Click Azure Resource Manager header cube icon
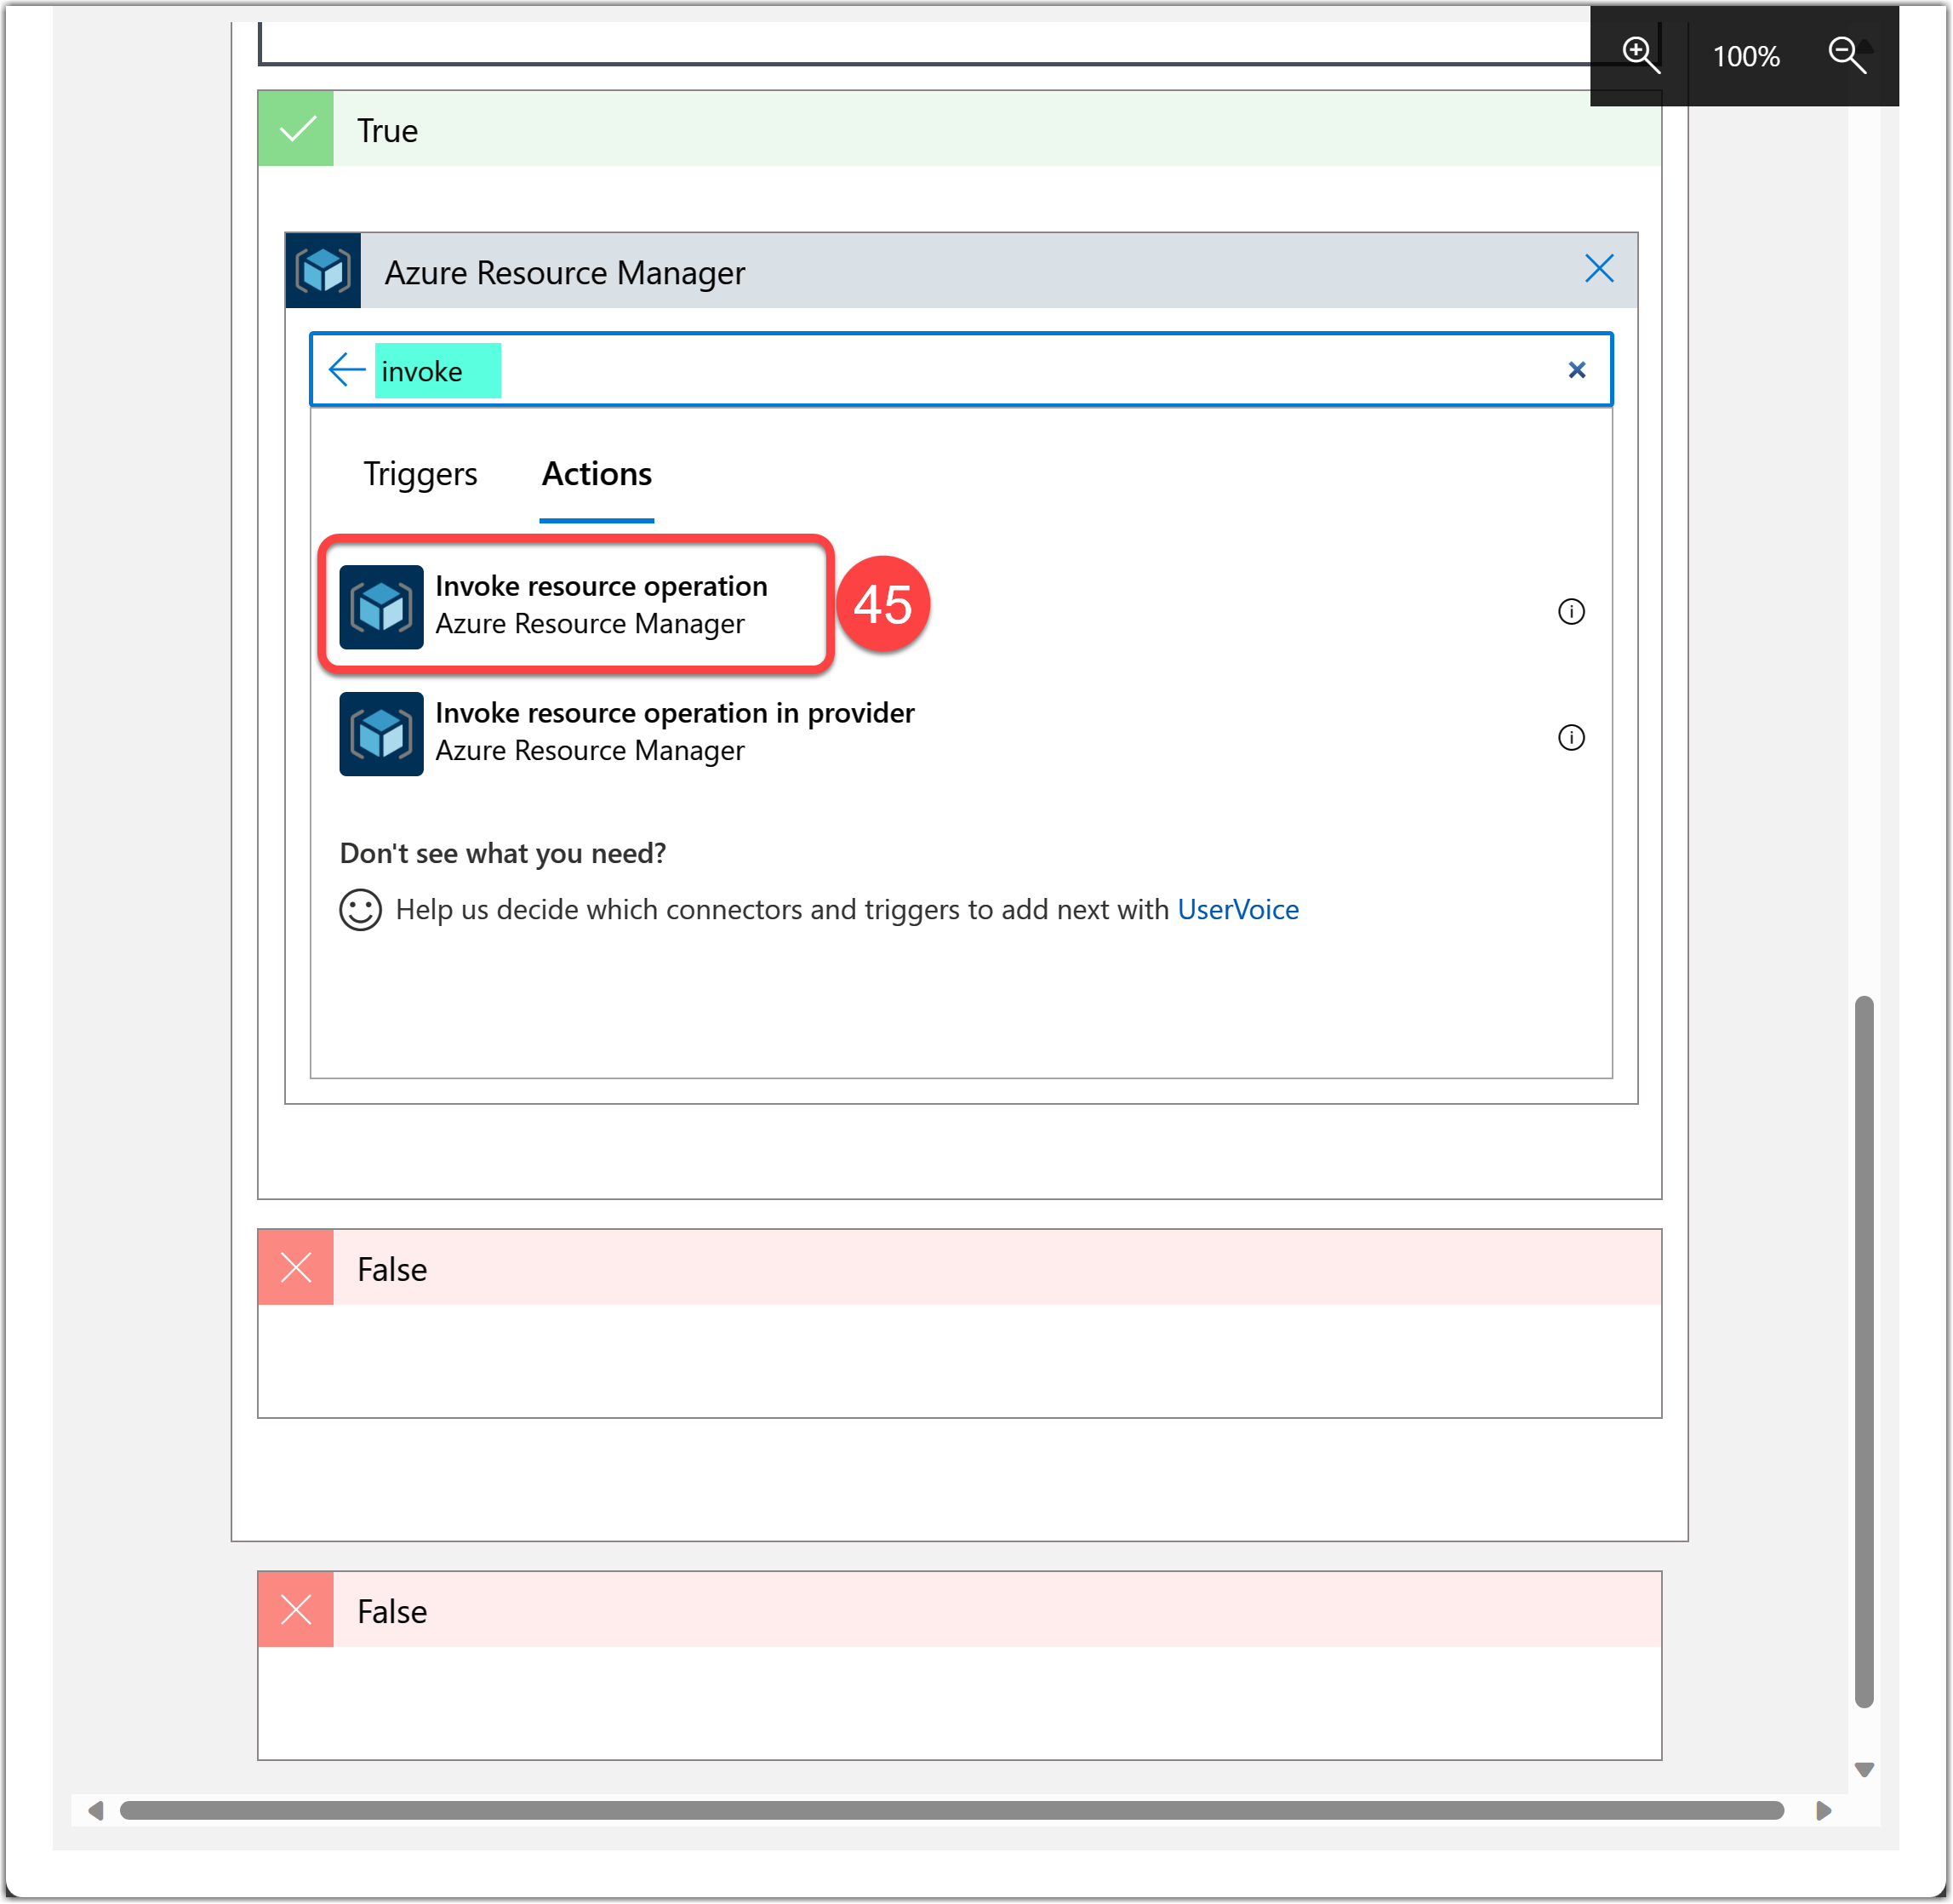The image size is (1953, 1904). pyautogui.click(x=323, y=271)
